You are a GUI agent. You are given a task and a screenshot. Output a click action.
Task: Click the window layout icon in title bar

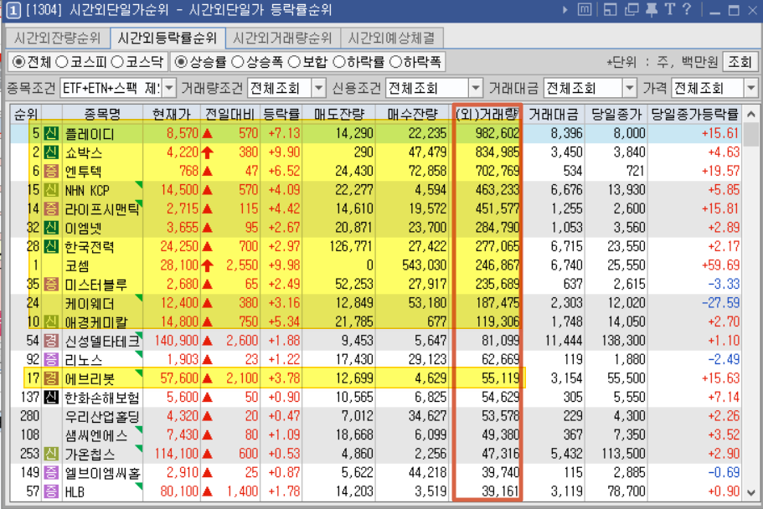[x=611, y=10]
